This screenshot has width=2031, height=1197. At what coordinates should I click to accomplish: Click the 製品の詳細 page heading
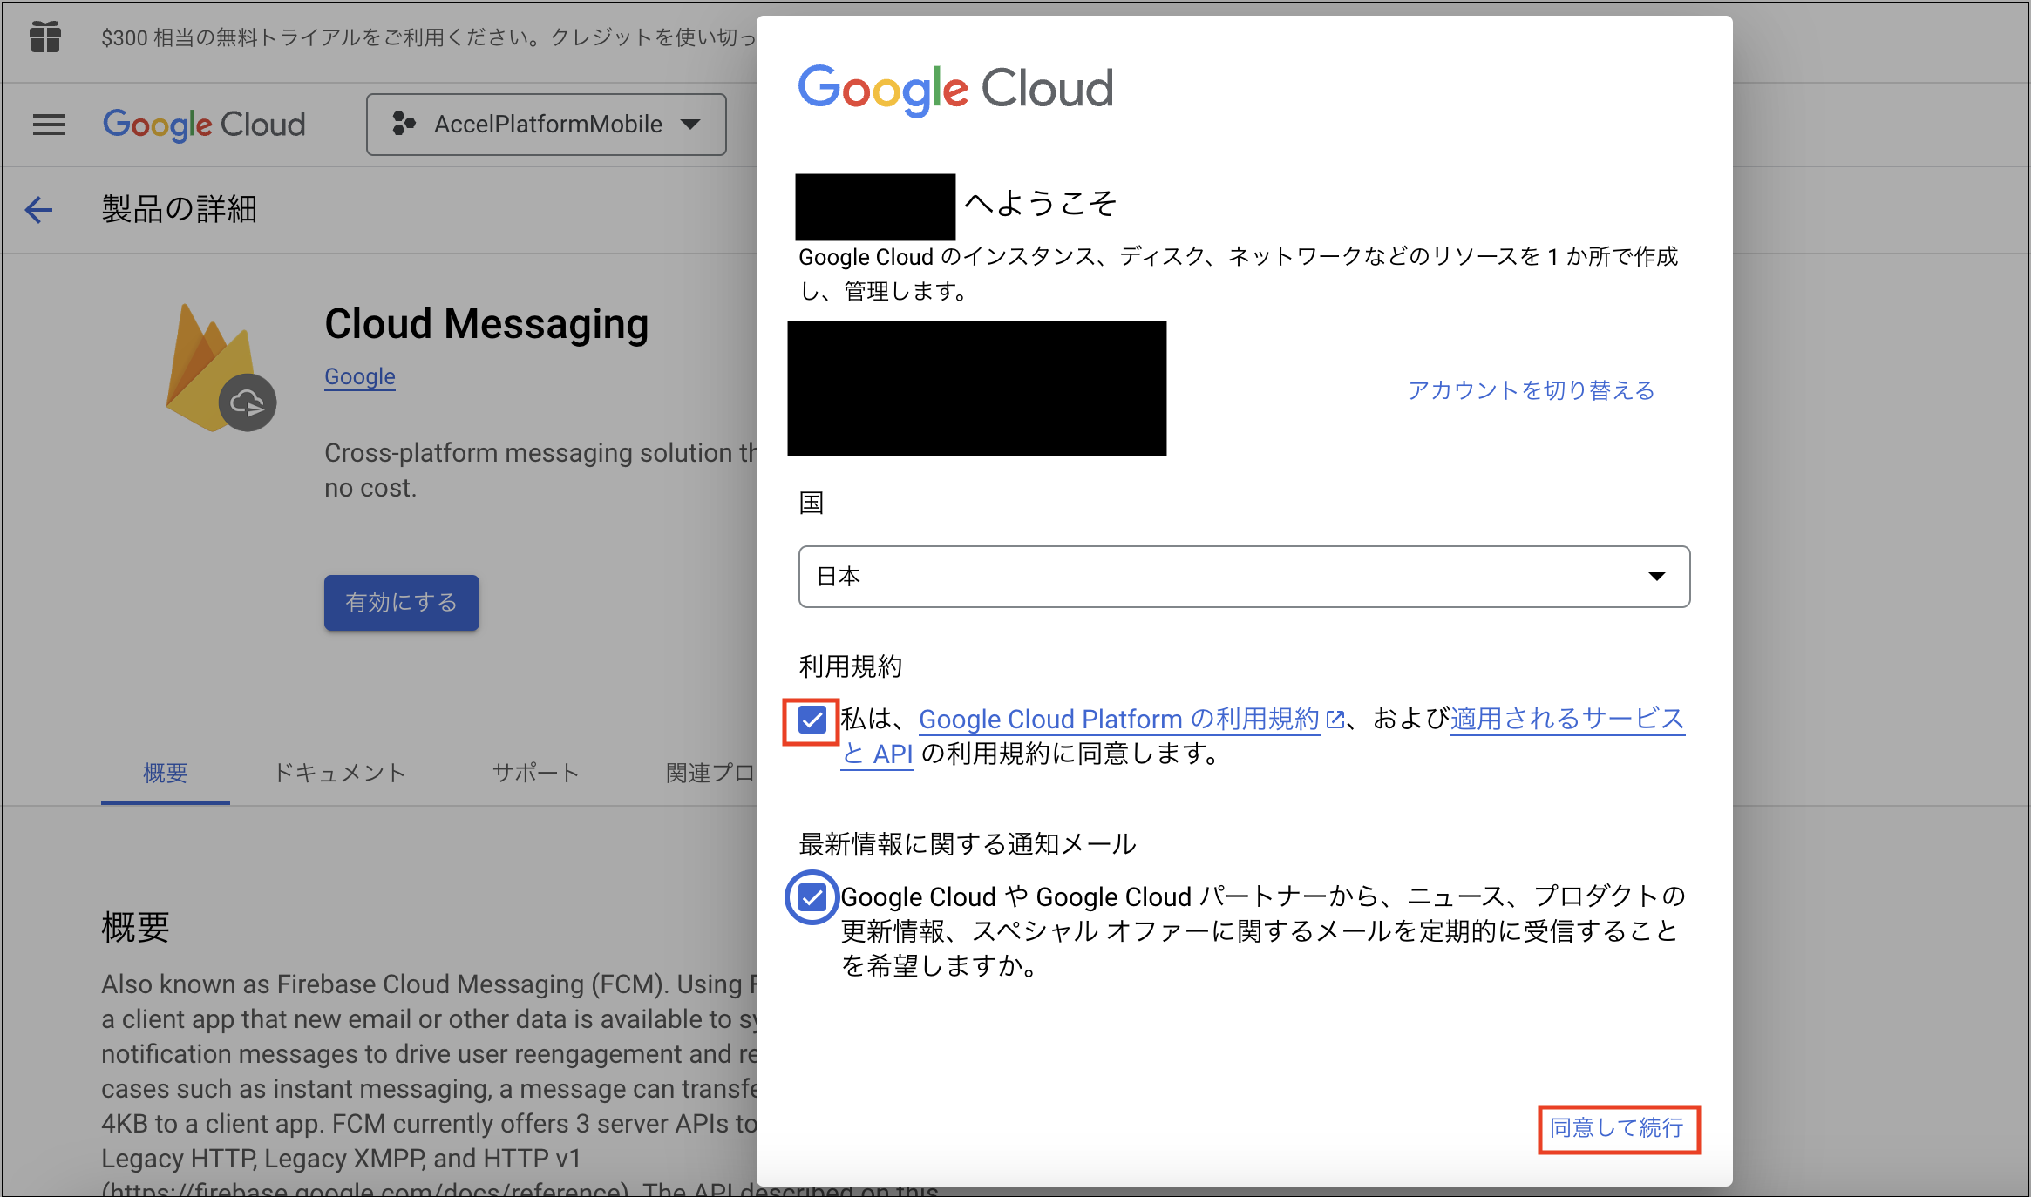(180, 210)
